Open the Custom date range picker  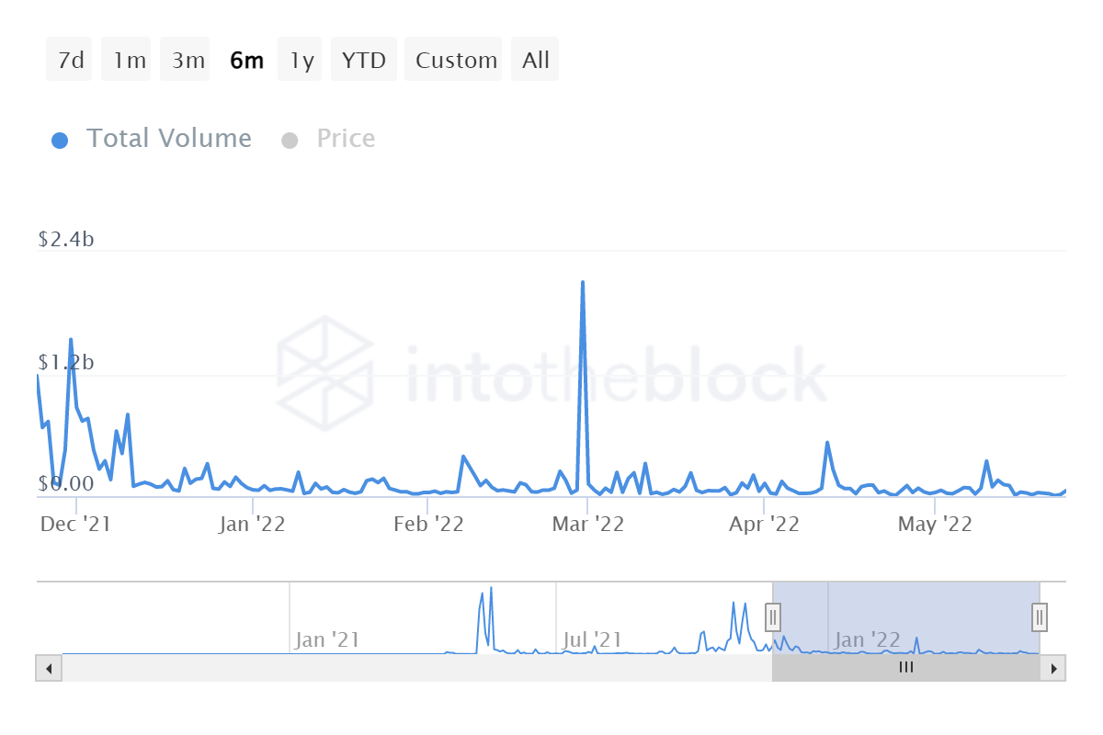coord(455,61)
